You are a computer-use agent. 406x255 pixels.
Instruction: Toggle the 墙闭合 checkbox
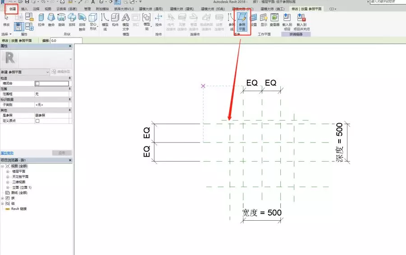[x=37, y=83]
